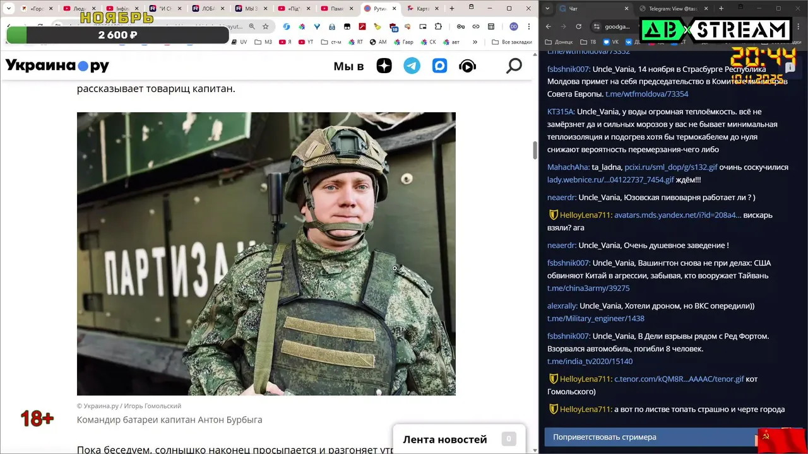Expand the М3 bookmarks folder
The width and height of the screenshot is (808, 454).
[x=264, y=42]
